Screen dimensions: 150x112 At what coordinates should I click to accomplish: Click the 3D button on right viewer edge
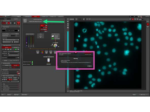[147, 27]
